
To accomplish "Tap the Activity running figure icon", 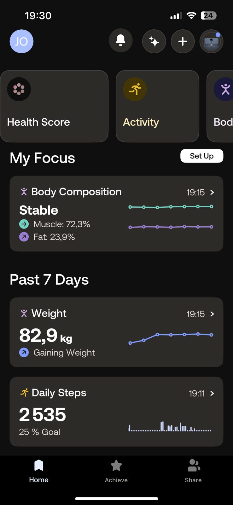I will tap(135, 89).
